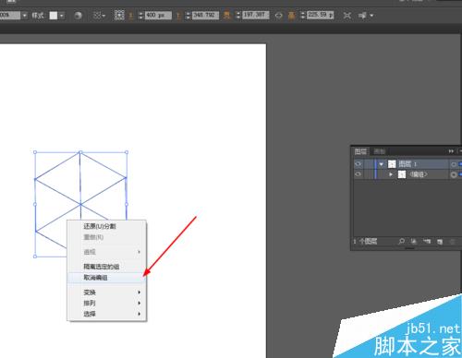Open the opacity percentage dropdown arrow

point(25,15)
